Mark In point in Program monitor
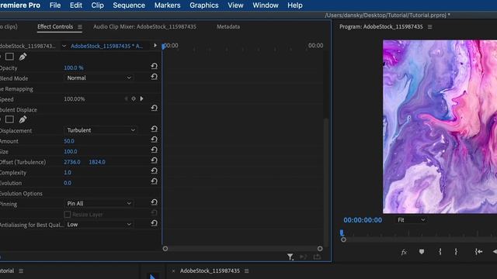Viewport: 497px width, 279px height. 440,252
